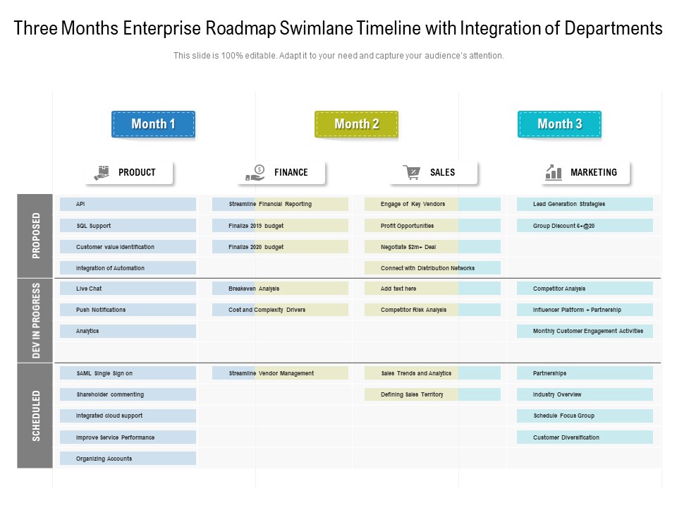Select 'Customer value identification' bar

click(x=128, y=247)
